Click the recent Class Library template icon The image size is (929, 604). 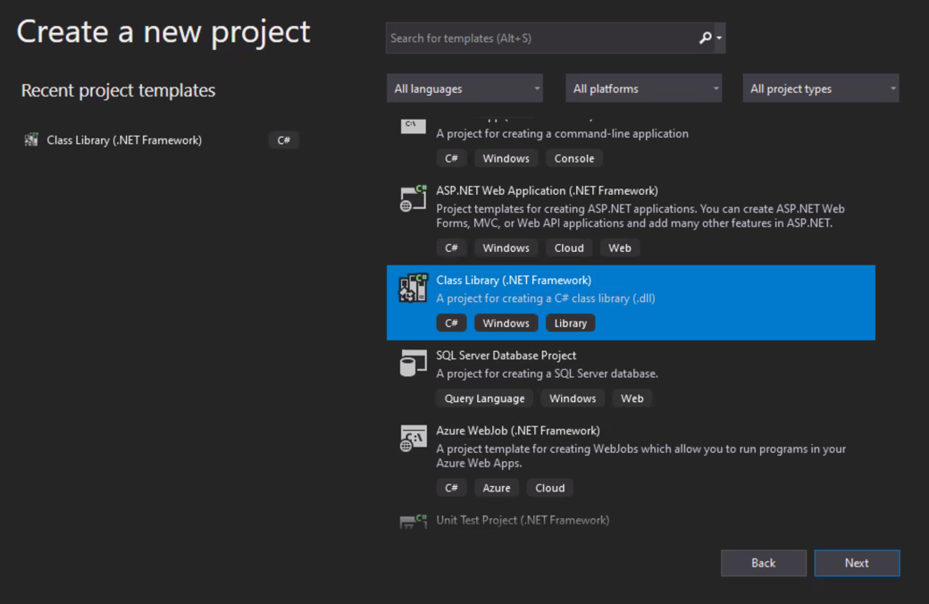tap(31, 140)
